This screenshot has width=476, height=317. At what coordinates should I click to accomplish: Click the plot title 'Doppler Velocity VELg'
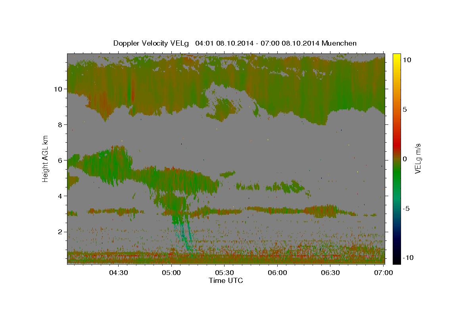pyautogui.click(x=151, y=43)
